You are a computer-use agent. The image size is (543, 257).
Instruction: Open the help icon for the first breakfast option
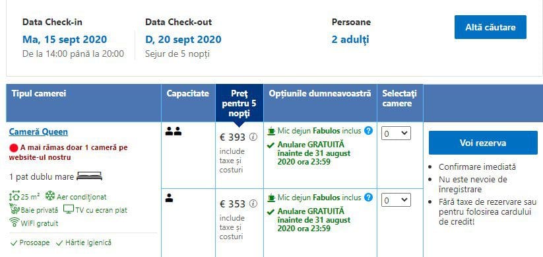point(368,131)
